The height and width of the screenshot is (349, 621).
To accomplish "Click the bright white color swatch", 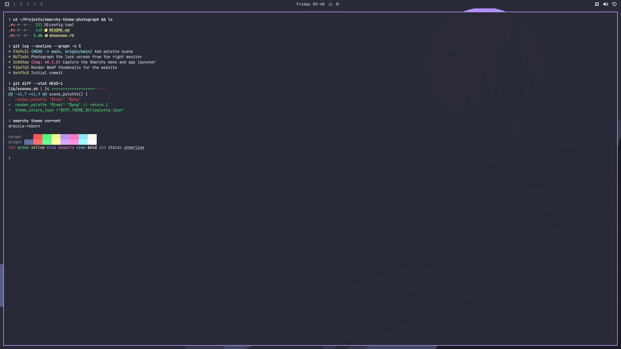I will click(92, 142).
